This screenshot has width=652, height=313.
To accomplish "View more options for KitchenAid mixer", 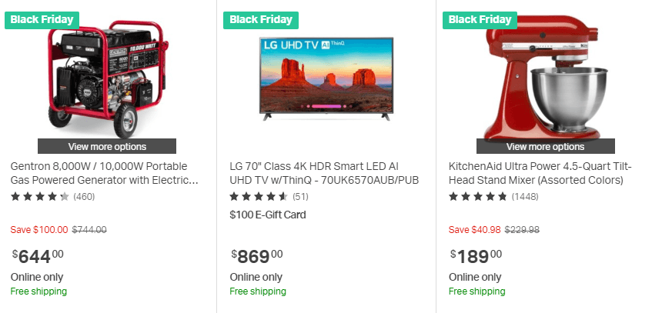I will (x=545, y=146).
